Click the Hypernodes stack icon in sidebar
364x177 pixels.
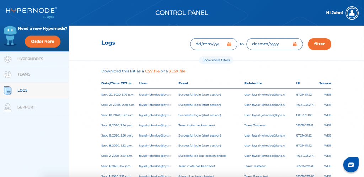pyautogui.click(x=7, y=59)
